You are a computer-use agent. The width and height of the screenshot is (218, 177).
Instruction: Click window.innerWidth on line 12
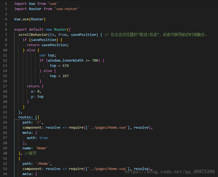point(65,61)
